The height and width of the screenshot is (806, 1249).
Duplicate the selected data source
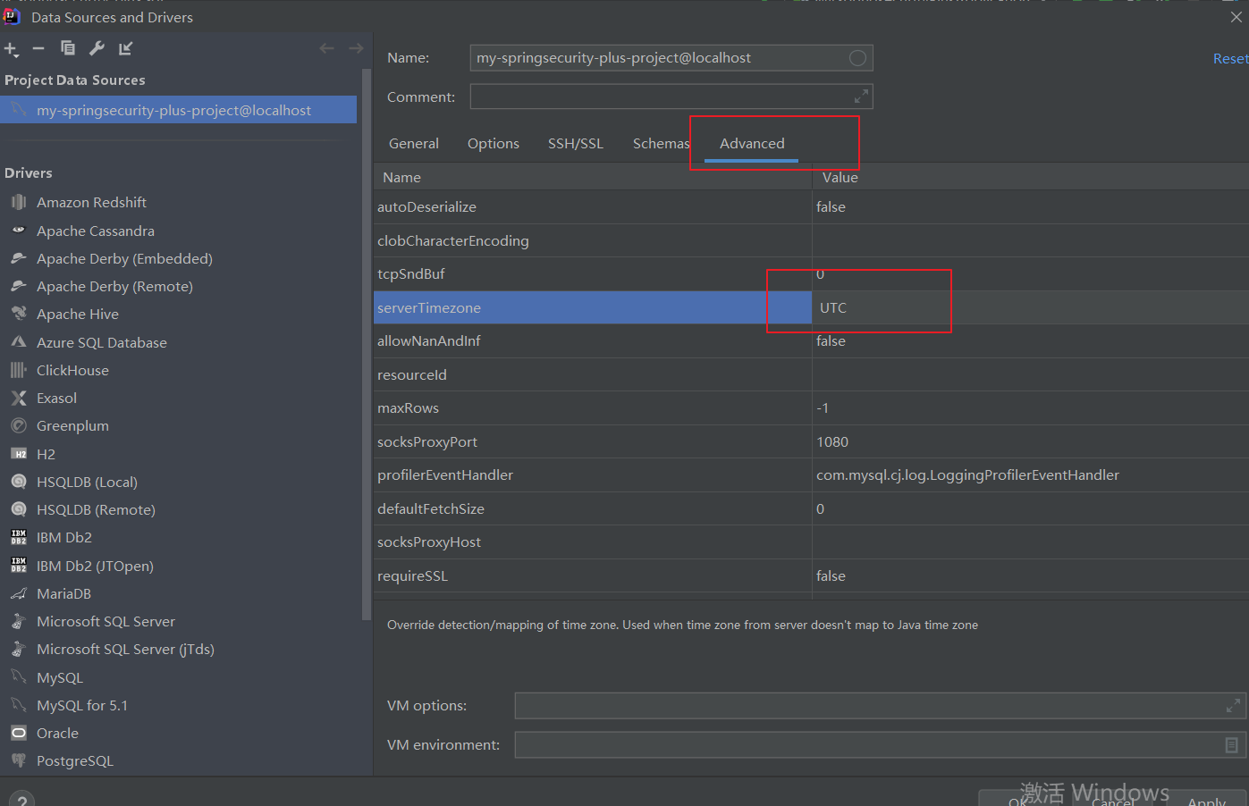[68, 48]
